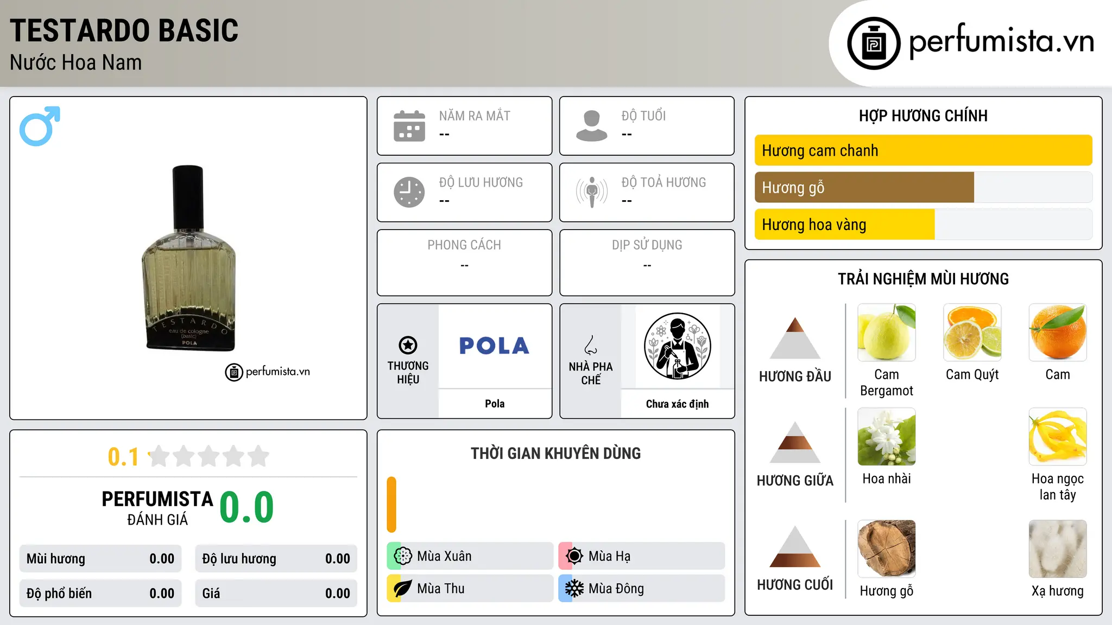Viewport: 1112px width, 625px height.
Task: Click the middle-note pyramid icon HƯƠNG GIỮA
Action: [795, 442]
